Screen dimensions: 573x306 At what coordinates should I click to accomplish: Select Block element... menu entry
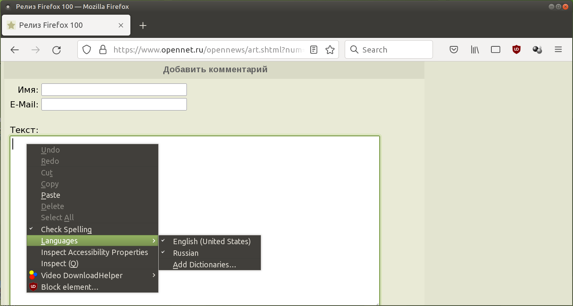(92, 287)
